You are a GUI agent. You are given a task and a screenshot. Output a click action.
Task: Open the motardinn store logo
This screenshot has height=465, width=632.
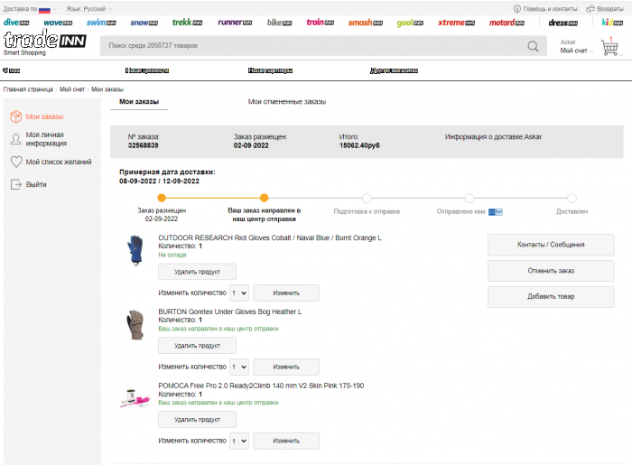tap(507, 23)
